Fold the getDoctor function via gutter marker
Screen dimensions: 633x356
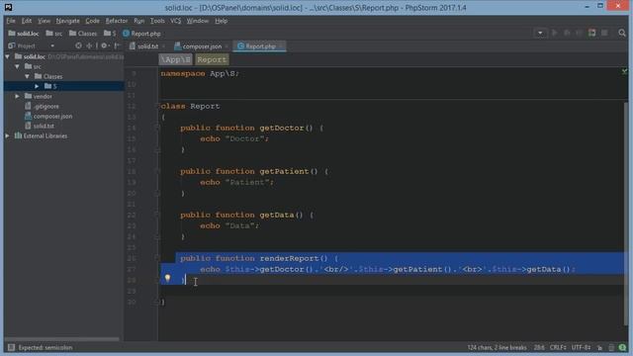tap(157, 128)
